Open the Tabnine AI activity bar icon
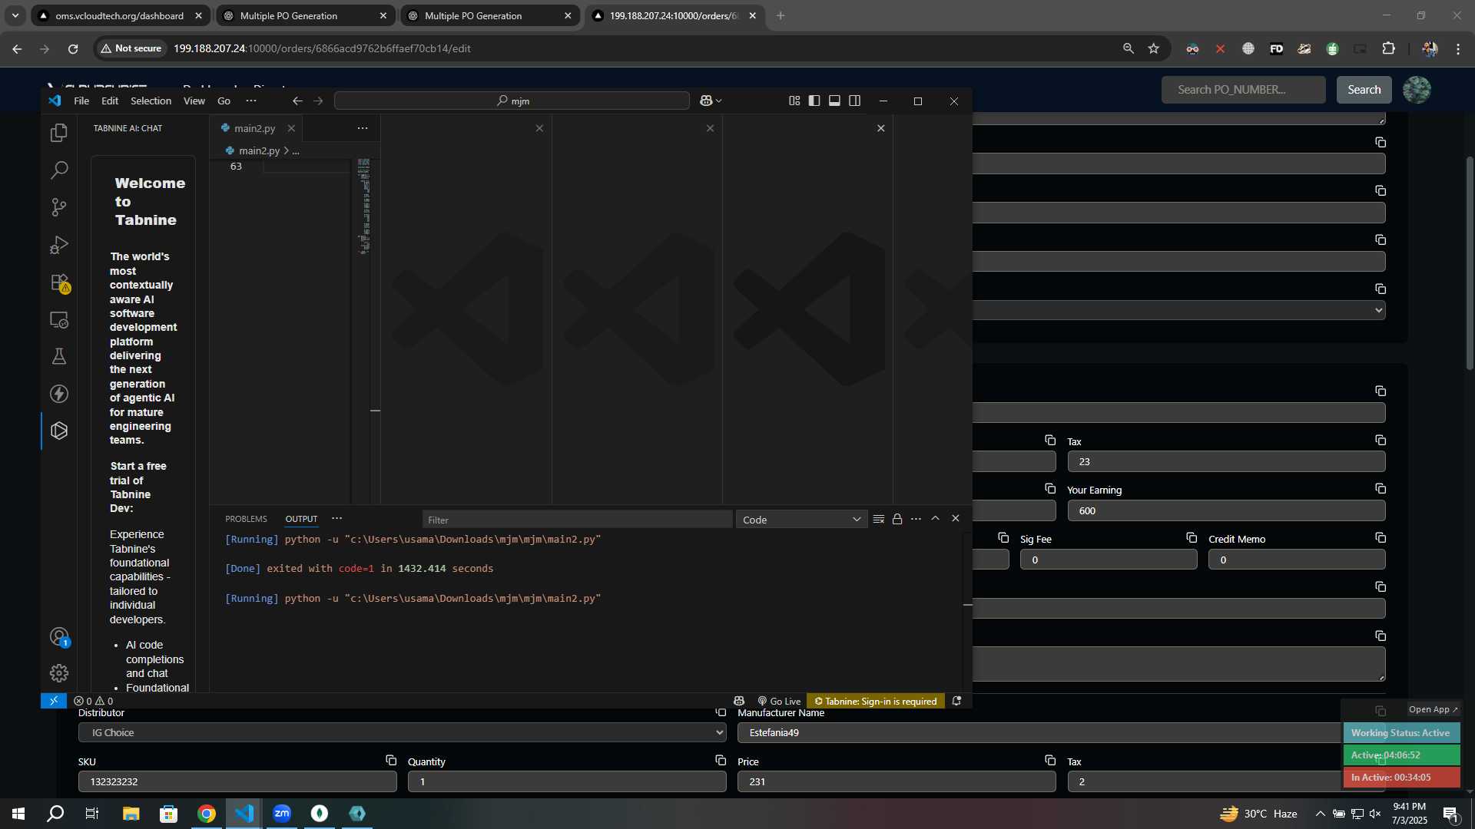Screen dimensions: 1475x829 pos(59,431)
